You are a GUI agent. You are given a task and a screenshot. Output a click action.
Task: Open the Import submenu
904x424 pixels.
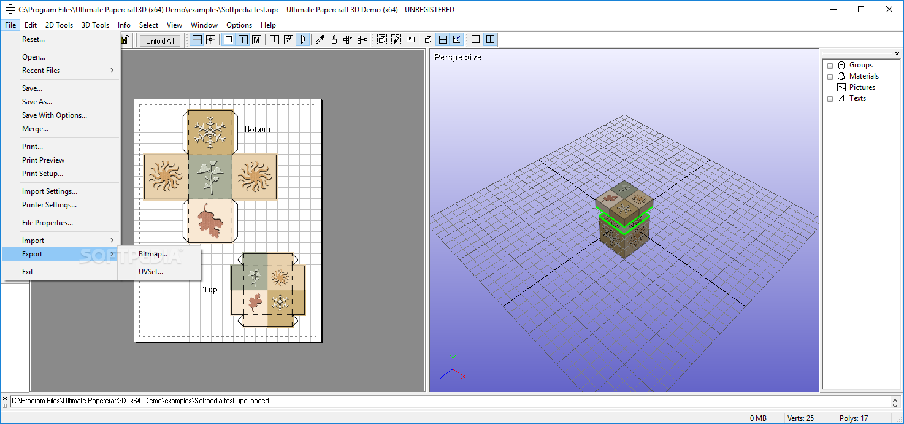click(61, 241)
